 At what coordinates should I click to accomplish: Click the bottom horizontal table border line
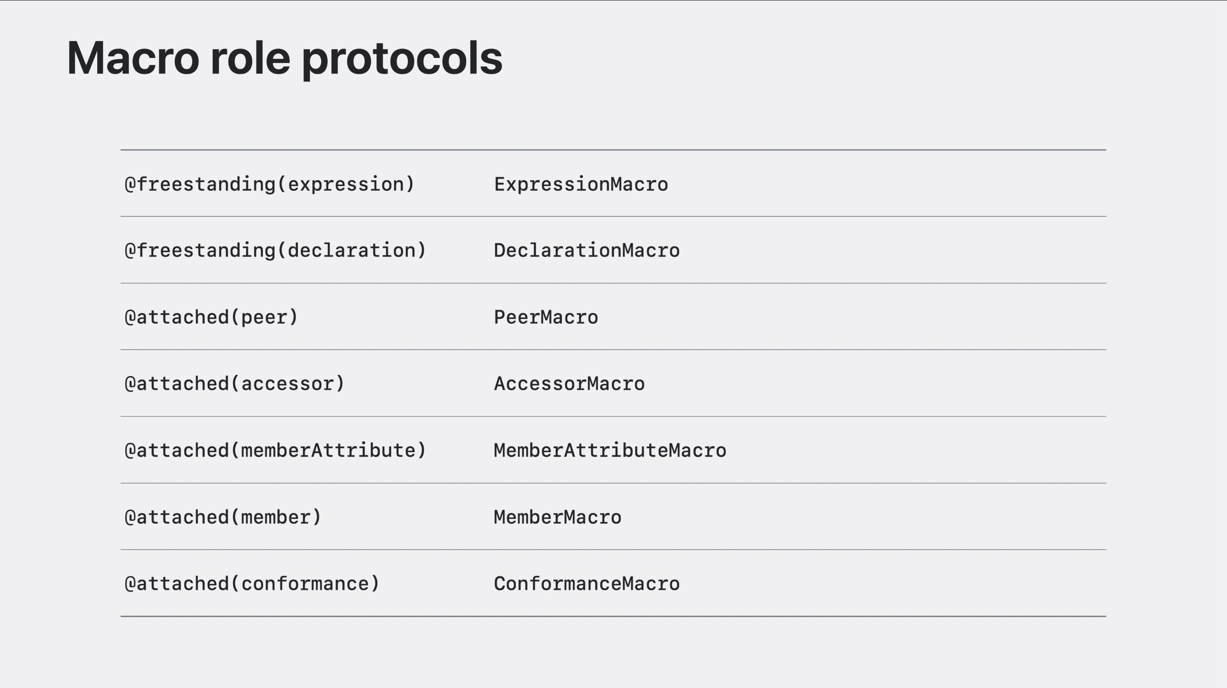pyautogui.click(x=613, y=616)
